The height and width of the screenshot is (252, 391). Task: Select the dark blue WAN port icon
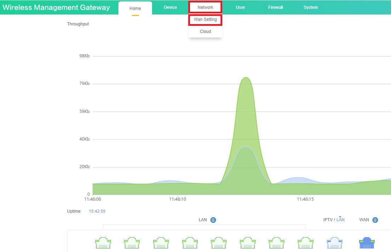[x=367, y=243]
